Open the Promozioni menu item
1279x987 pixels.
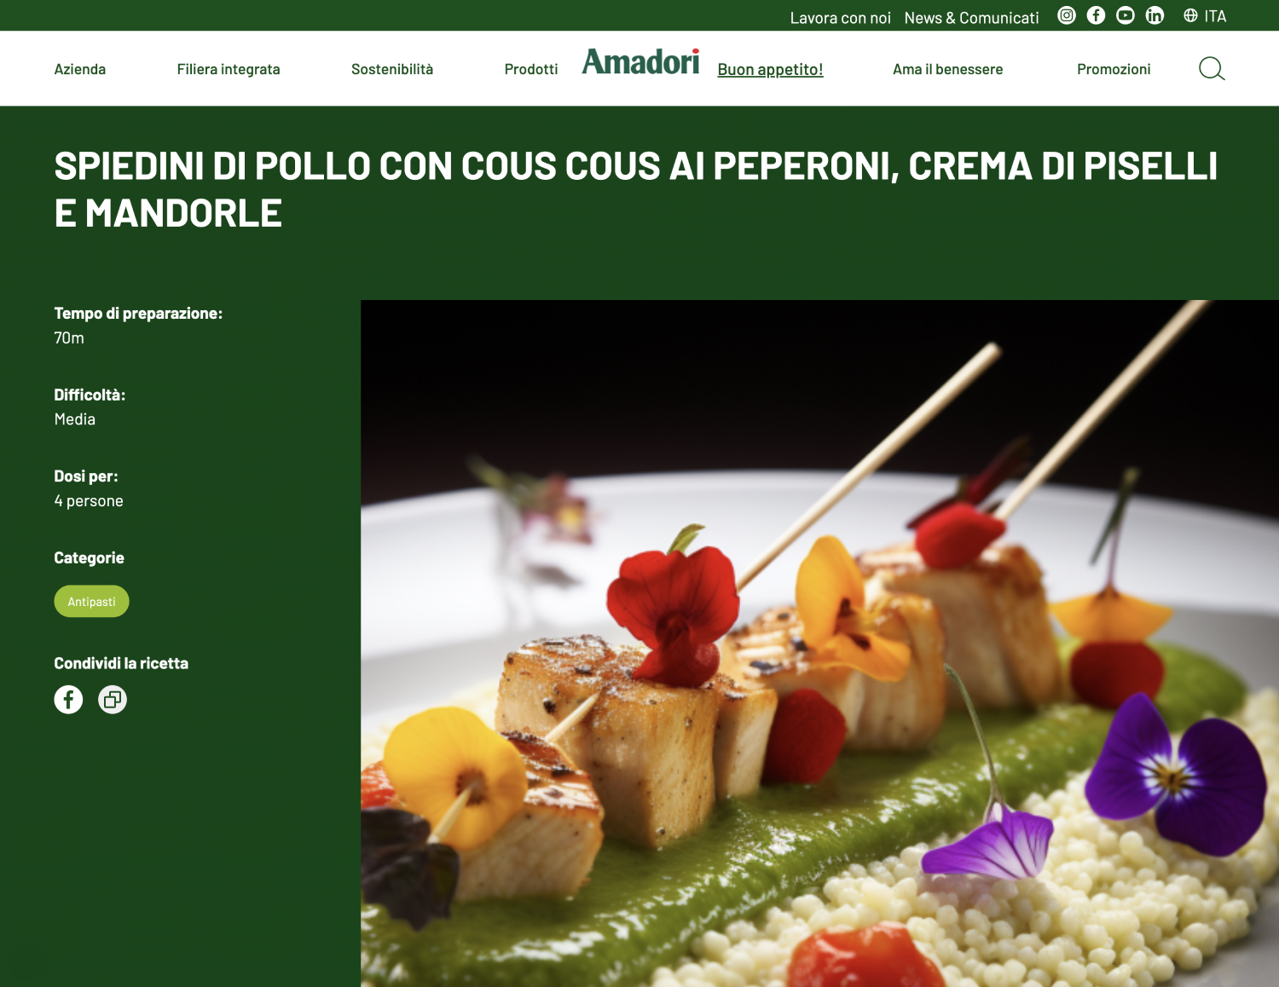[1114, 69]
